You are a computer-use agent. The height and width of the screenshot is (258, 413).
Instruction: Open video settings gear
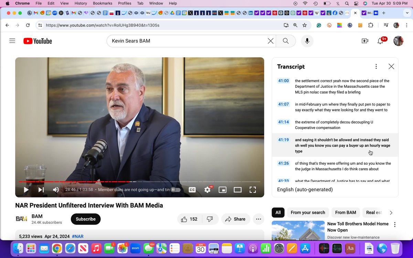click(x=208, y=190)
